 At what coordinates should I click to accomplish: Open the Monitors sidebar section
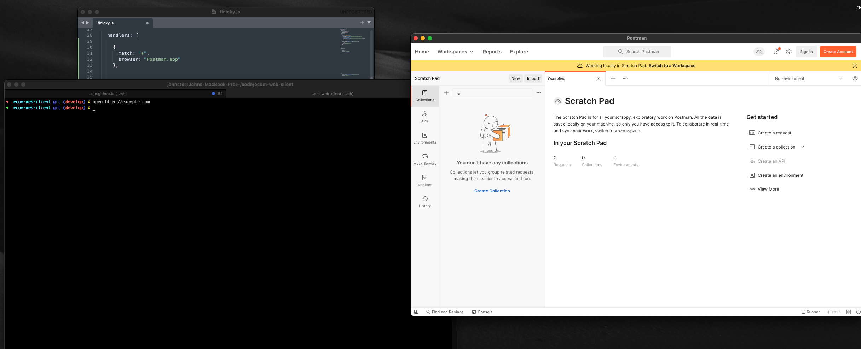point(424,181)
